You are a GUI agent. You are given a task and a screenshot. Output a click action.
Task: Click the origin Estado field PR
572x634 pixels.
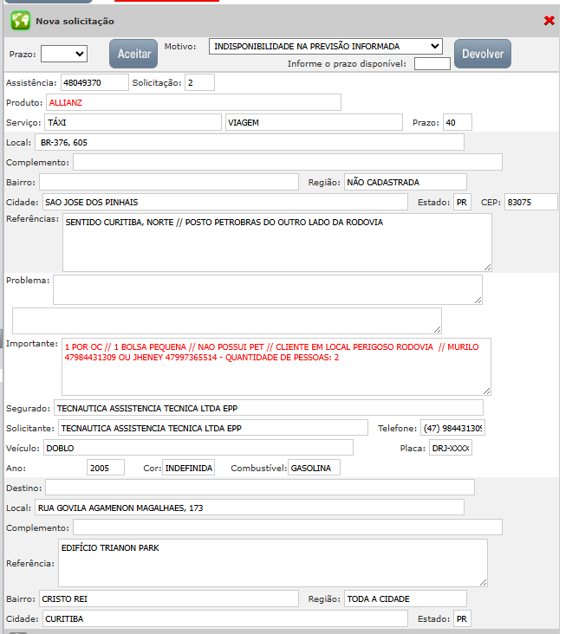point(463,202)
